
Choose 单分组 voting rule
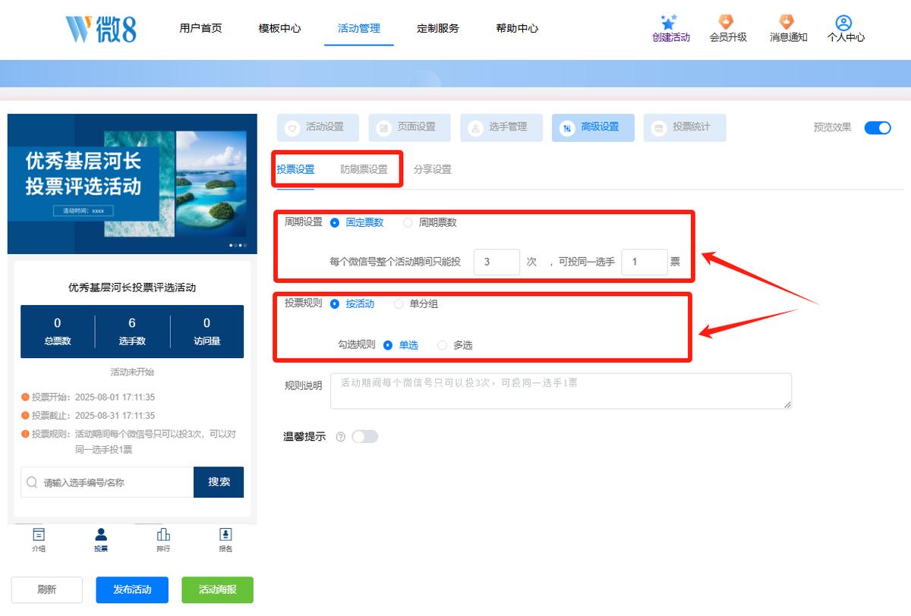pos(399,303)
